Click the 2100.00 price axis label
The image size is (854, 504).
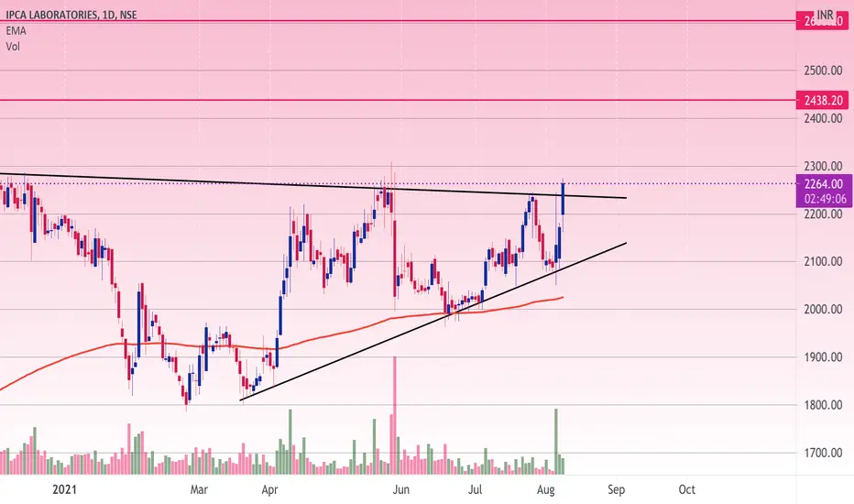tap(823, 261)
